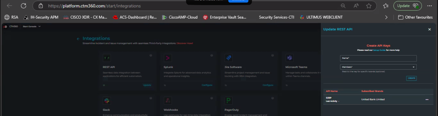Open the help icon on the PagerDuty card
This screenshot has height=116, width=438.
click(273, 98)
